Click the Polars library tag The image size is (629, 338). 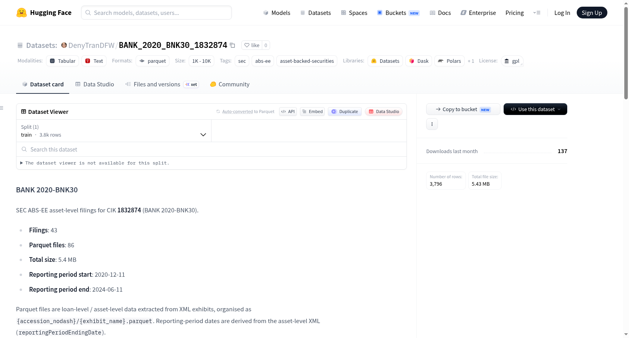tap(449, 61)
